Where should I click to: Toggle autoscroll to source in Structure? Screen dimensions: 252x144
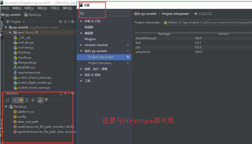tap(40, 100)
